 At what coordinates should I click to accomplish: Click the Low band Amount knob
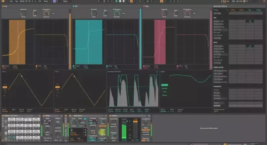pos(23,13)
